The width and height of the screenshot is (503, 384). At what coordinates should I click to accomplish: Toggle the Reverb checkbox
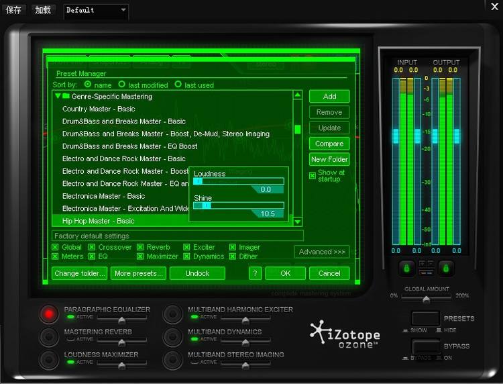[140, 247]
